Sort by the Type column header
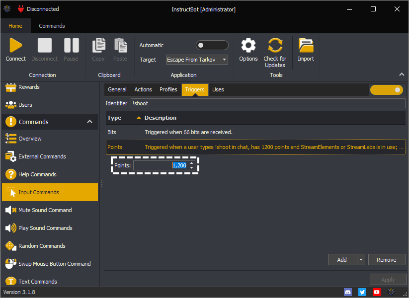The height and width of the screenshot is (298, 409). 124,118
